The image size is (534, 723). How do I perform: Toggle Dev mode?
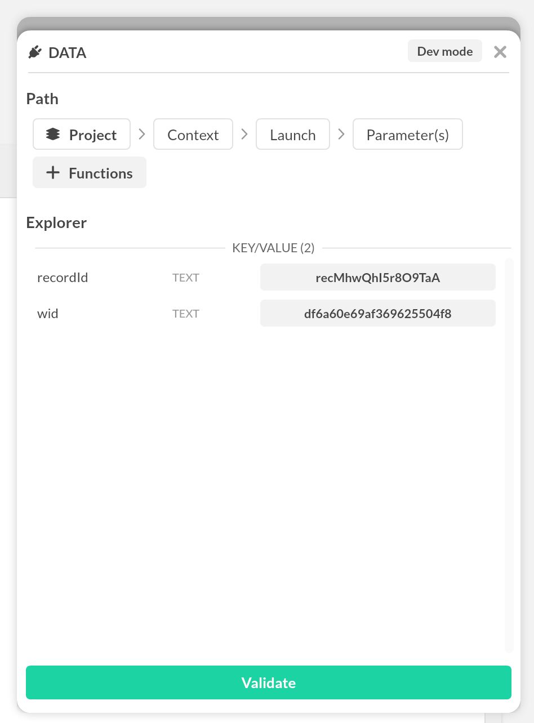coord(444,51)
